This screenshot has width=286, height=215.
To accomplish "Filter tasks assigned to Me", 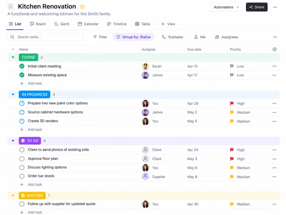I will coord(200,37).
